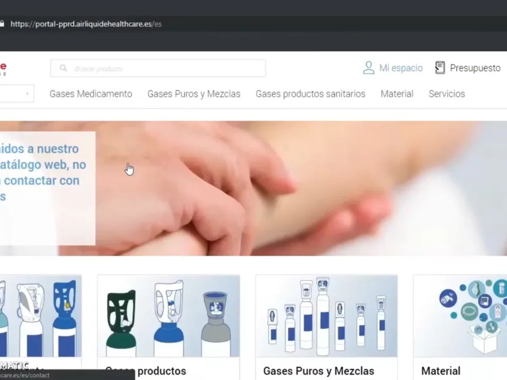Expand the dropdown left of Gases Medicamento

pyautogui.click(x=16, y=94)
